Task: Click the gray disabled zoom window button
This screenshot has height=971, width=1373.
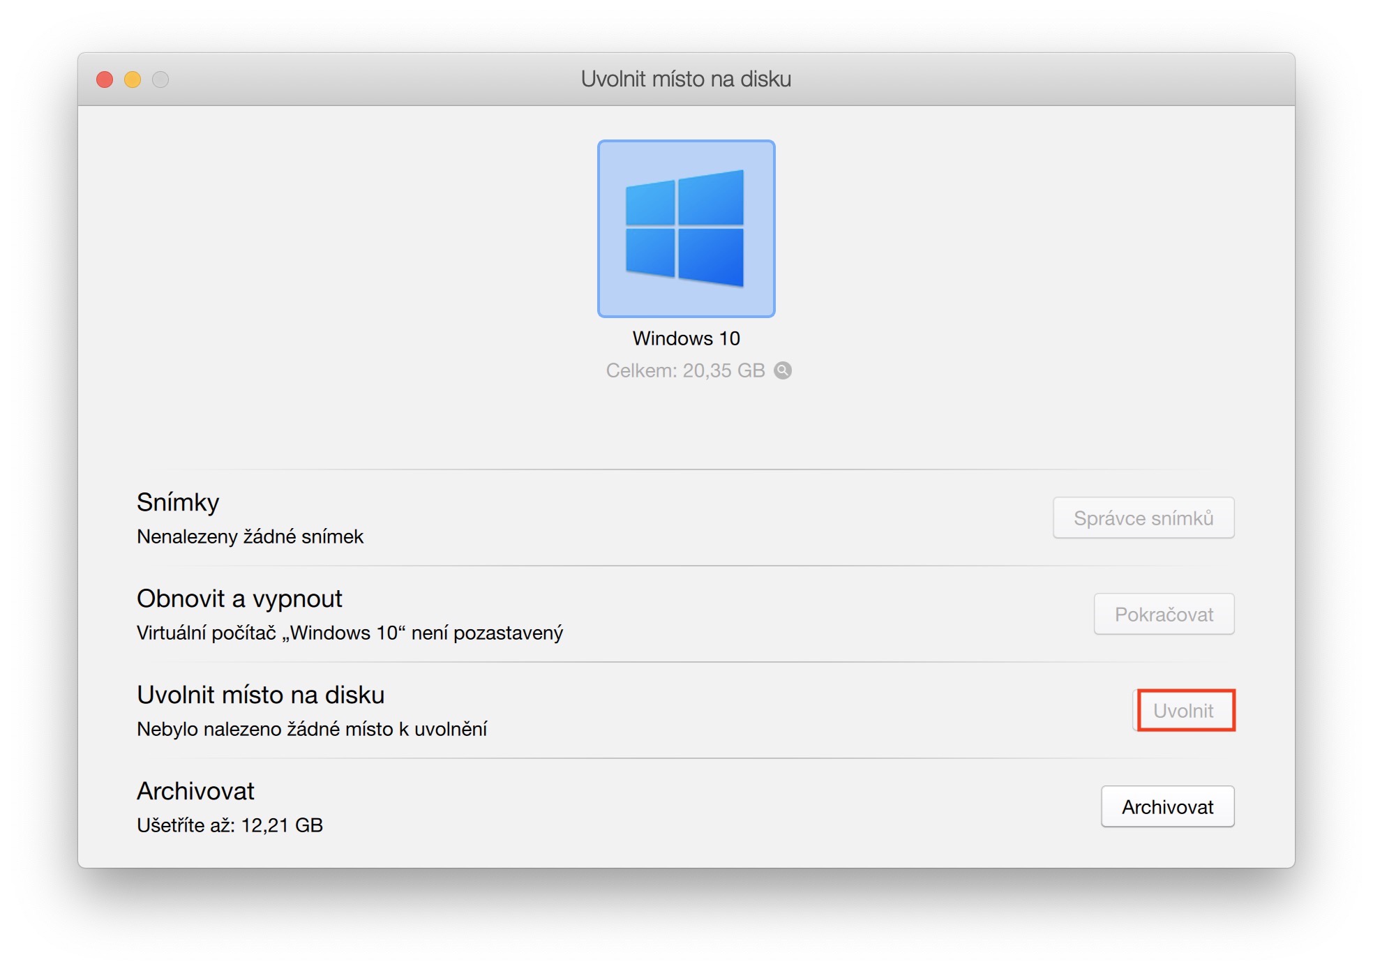Action: 160,80
